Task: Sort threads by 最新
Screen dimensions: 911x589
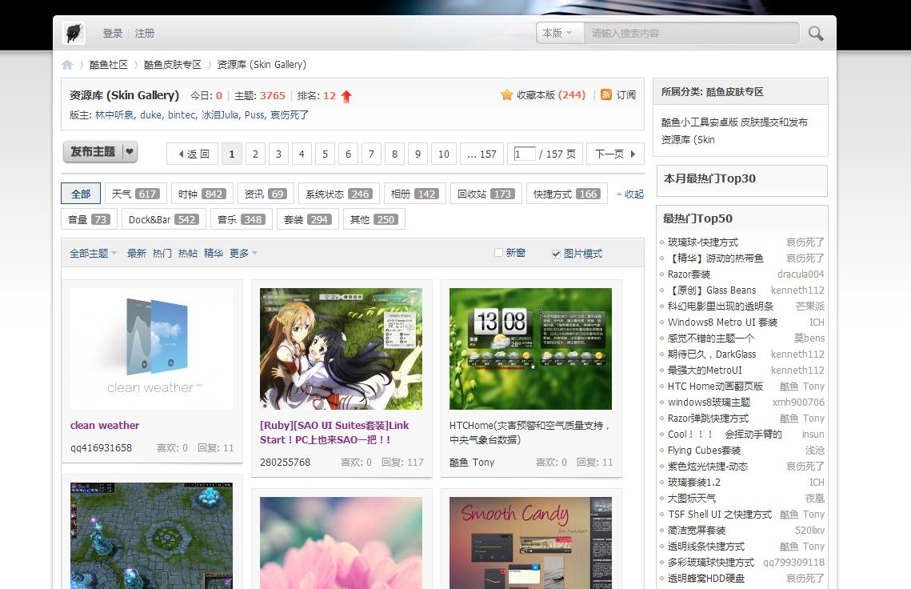Action: (x=137, y=254)
